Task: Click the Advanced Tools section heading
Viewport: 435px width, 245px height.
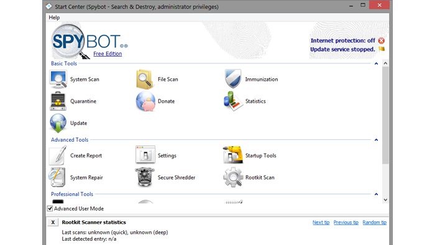Action: point(70,140)
